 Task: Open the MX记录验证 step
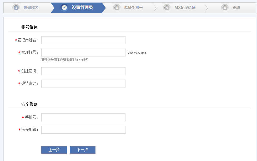(x=185, y=8)
